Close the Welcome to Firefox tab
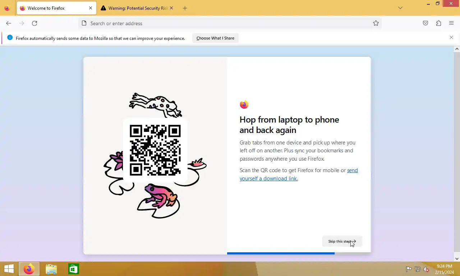This screenshot has width=460, height=276. pyautogui.click(x=91, y=8)
